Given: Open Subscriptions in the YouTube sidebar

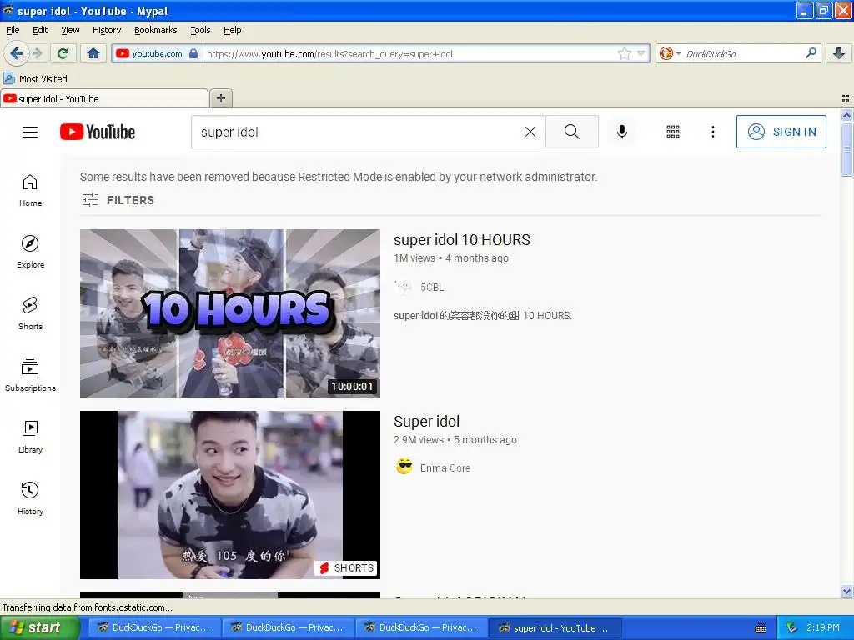Looking at the screenshot, I should tap(31, 375).
